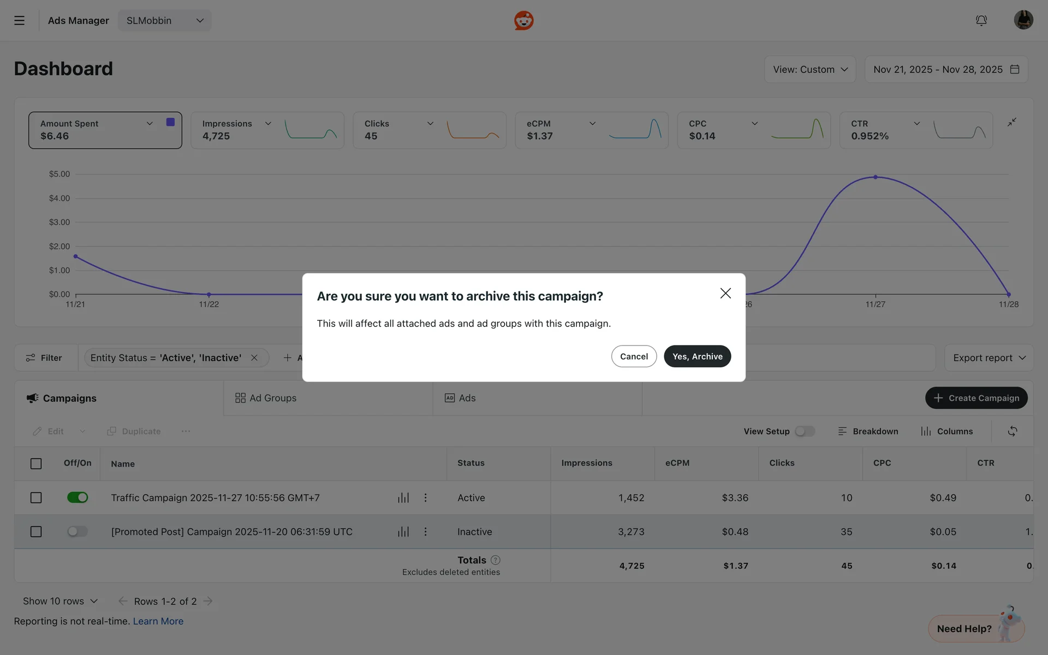
Task: Open the Traffic Campaign chart icon
Action: click(403, 498)
